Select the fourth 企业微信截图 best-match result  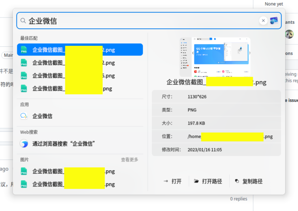80,88
